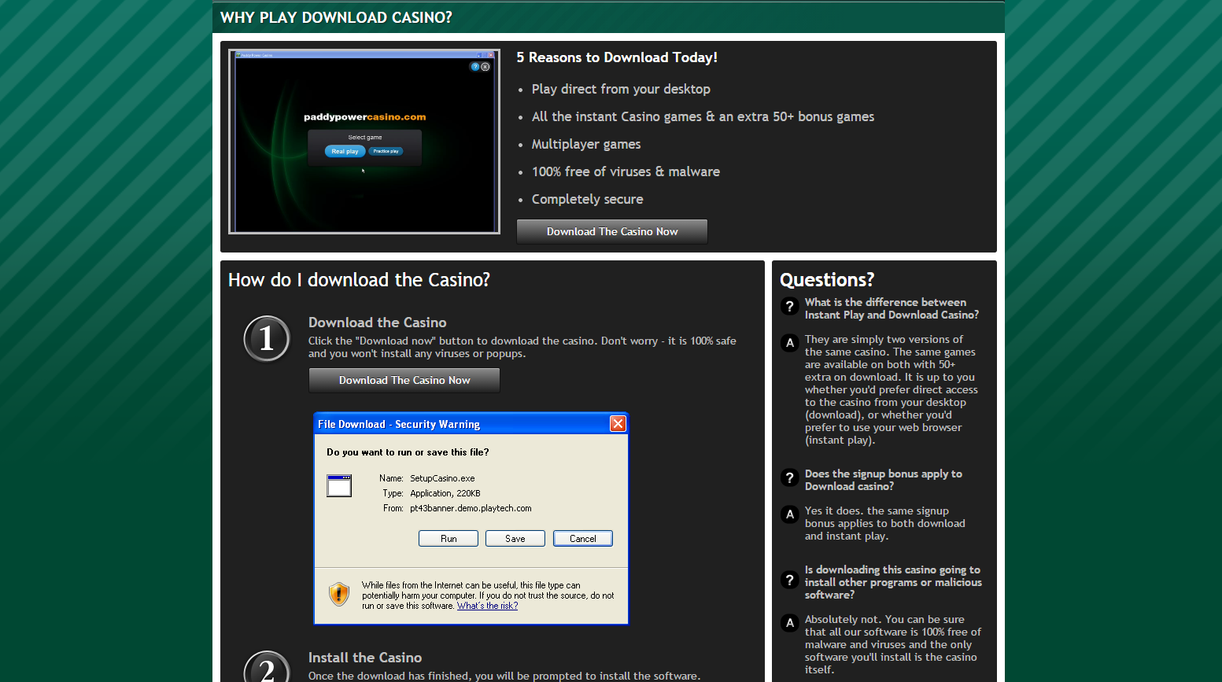Click the 'Download the Casino' step heading
Screen dimensions: 1222x682
pos(377,323)
